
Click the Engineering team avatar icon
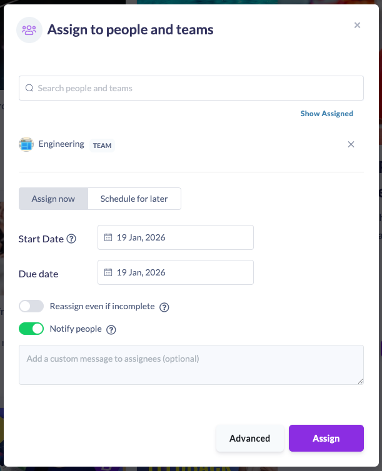pyautogui.click(x=26, y=144)
